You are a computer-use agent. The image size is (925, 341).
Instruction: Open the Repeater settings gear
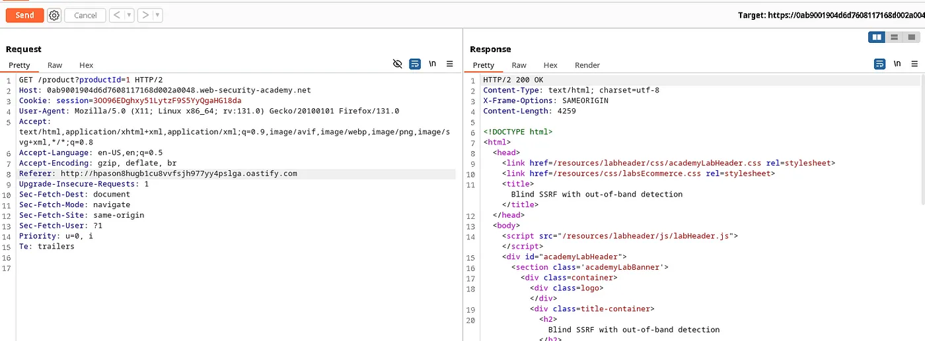(54, 15)
